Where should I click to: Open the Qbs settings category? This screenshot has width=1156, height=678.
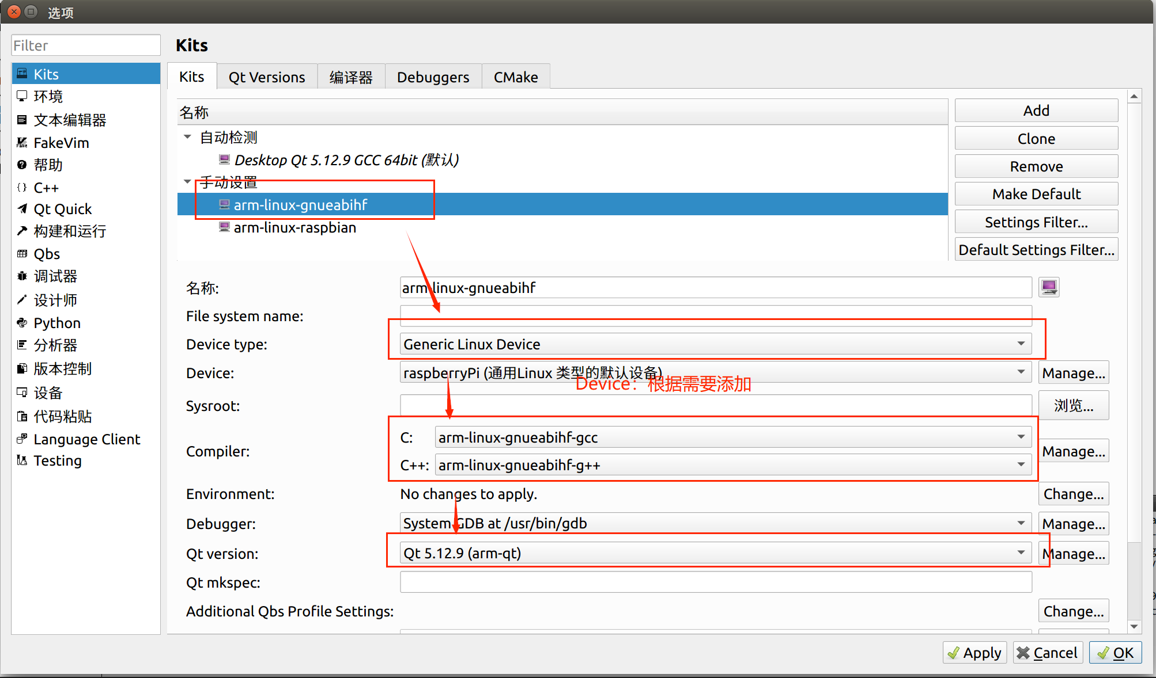point(46,254)
